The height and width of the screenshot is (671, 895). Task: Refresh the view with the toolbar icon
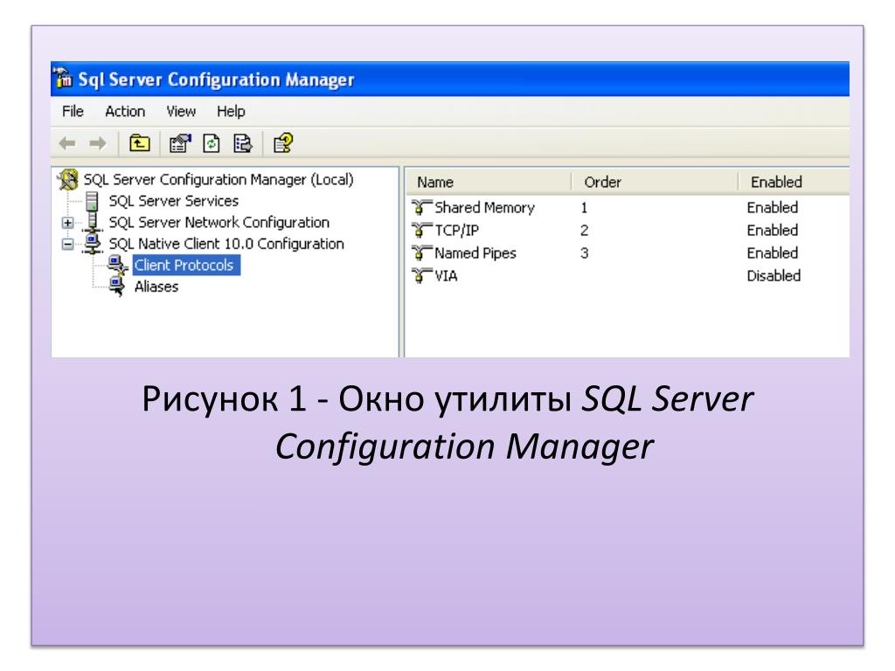(x=212, y=142)
